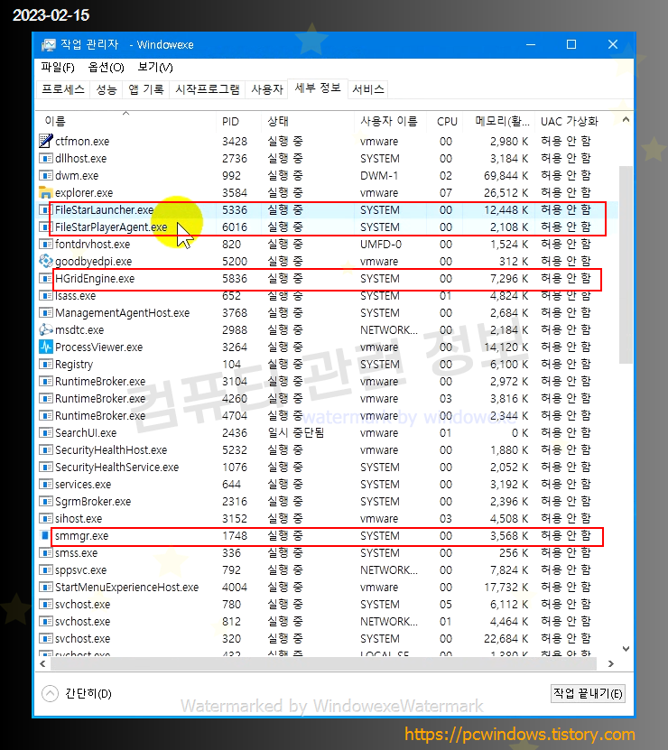Switch to the 시작프로그램 tab
The image size is (668, 750).
click(x=208, y=89)
